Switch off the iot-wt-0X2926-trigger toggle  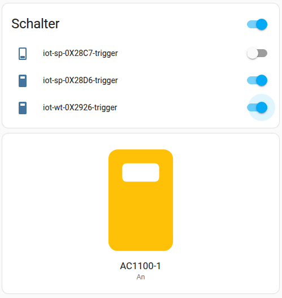[x=257, y=107]
